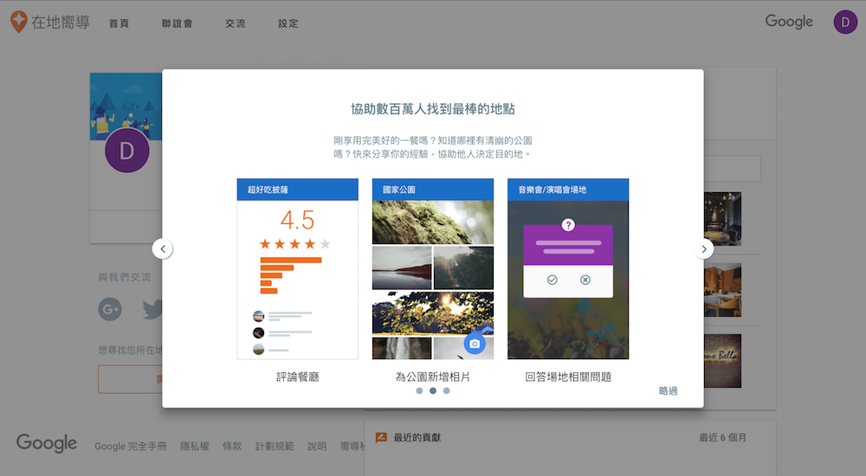Click the orange recent contributions icon

point(379,437)
